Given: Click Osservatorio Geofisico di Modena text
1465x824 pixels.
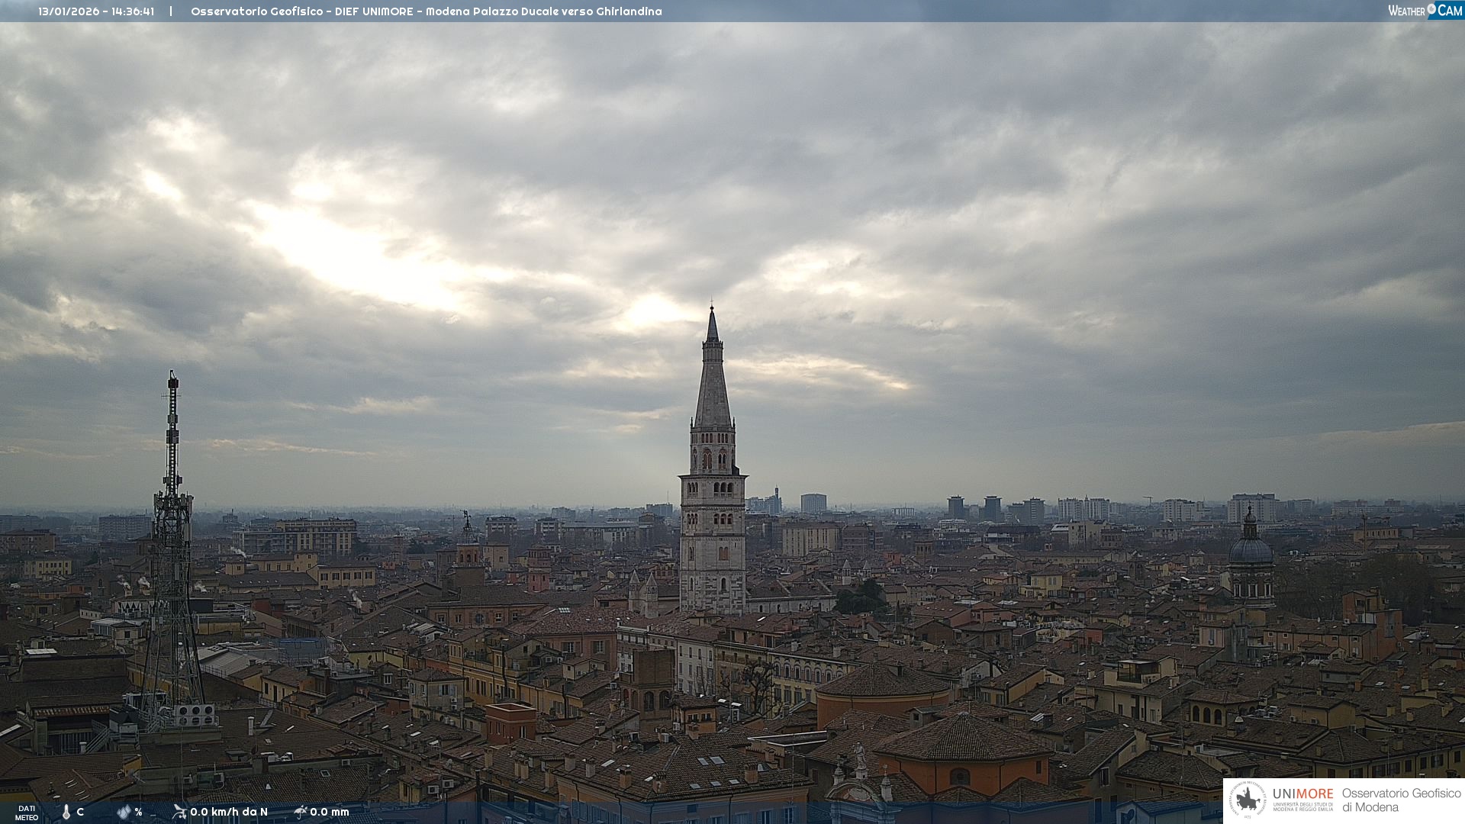Looking at the screenshot, I should [x=1401, y=800].
